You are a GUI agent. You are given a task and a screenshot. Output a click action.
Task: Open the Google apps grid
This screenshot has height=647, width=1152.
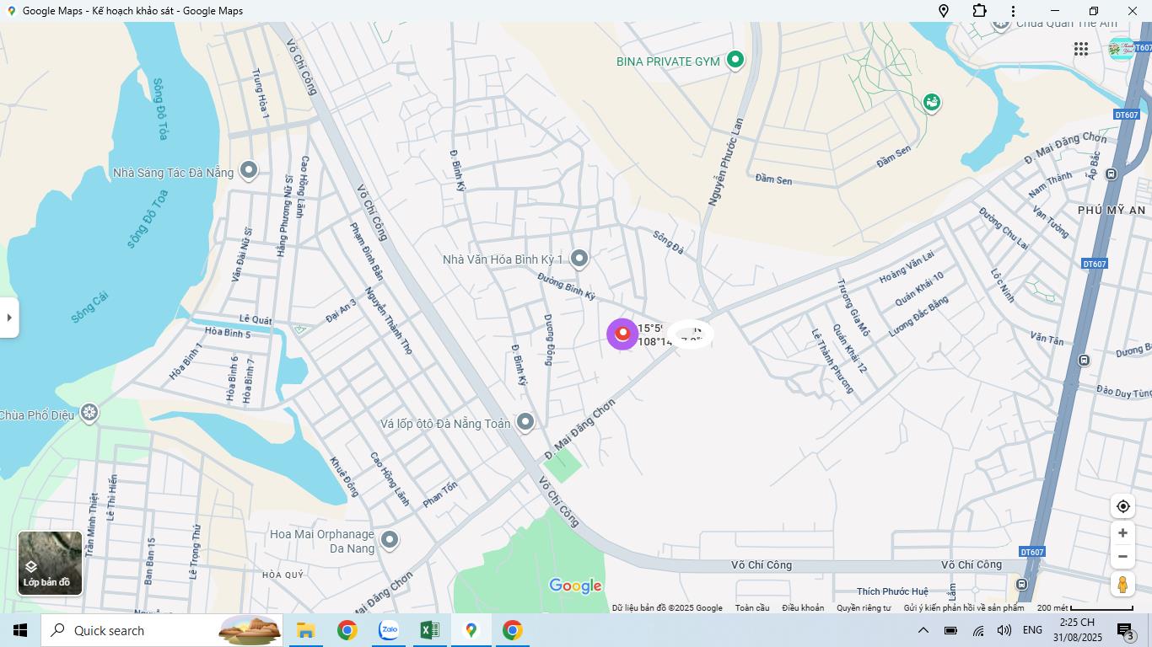1081,49
